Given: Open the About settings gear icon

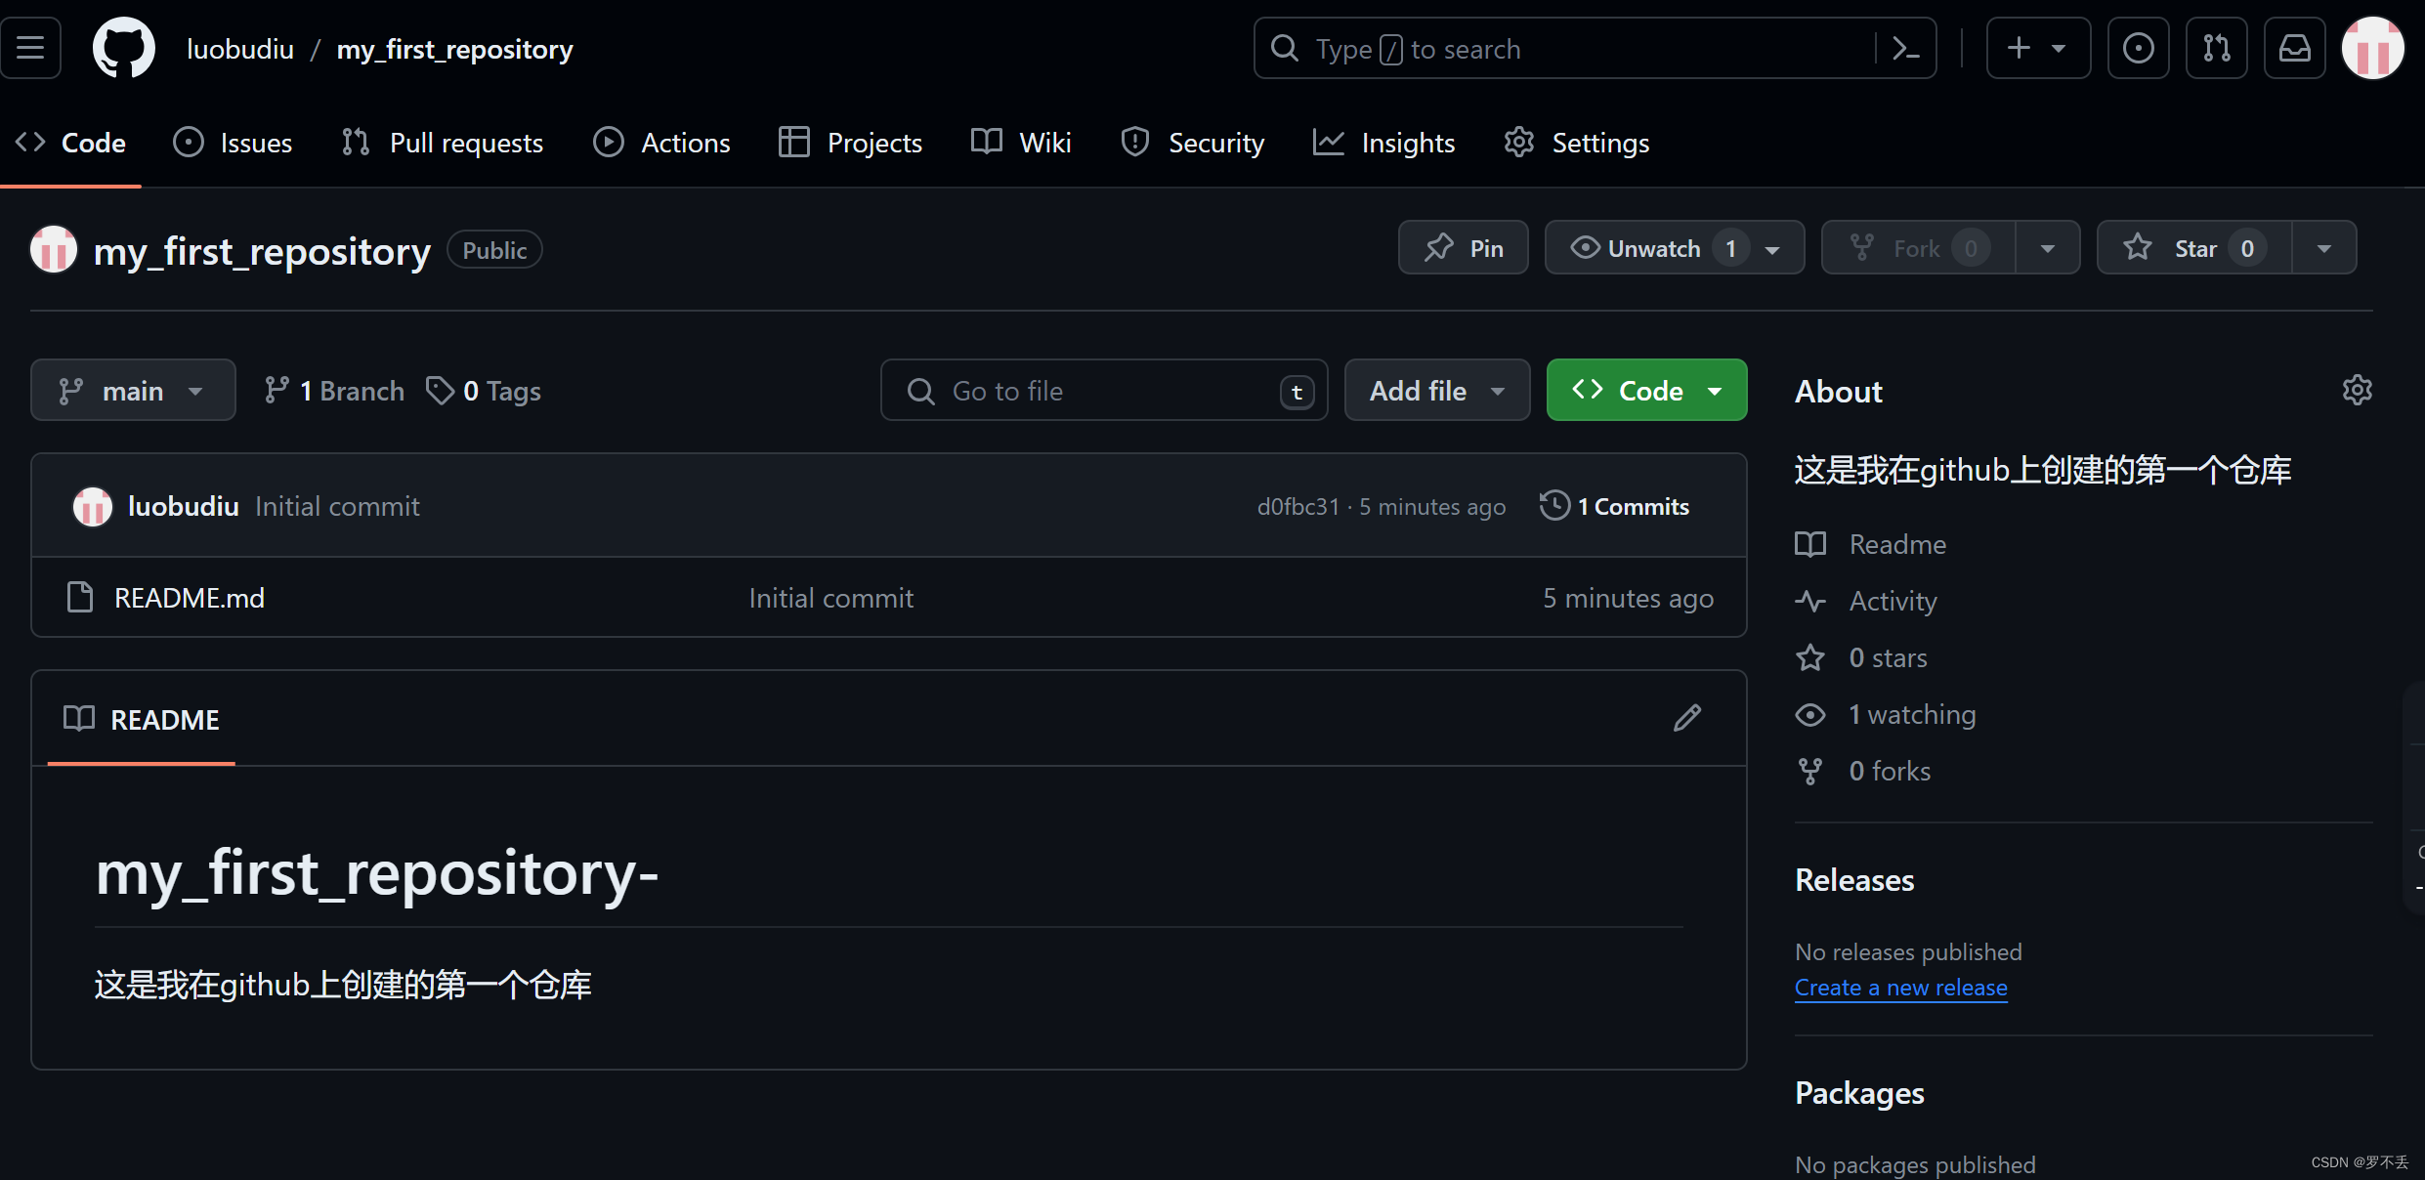Looking at the screenshot, I should 2358,390.
